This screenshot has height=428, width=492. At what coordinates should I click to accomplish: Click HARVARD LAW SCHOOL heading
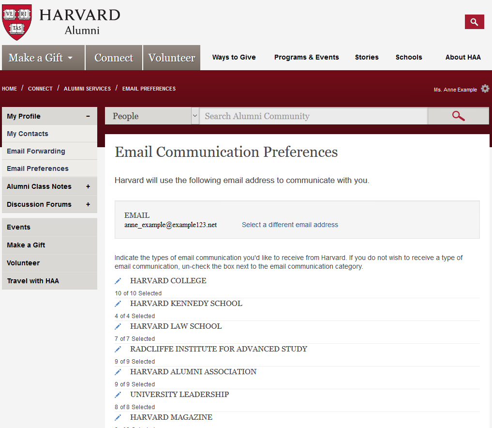[x=176, y=326]
